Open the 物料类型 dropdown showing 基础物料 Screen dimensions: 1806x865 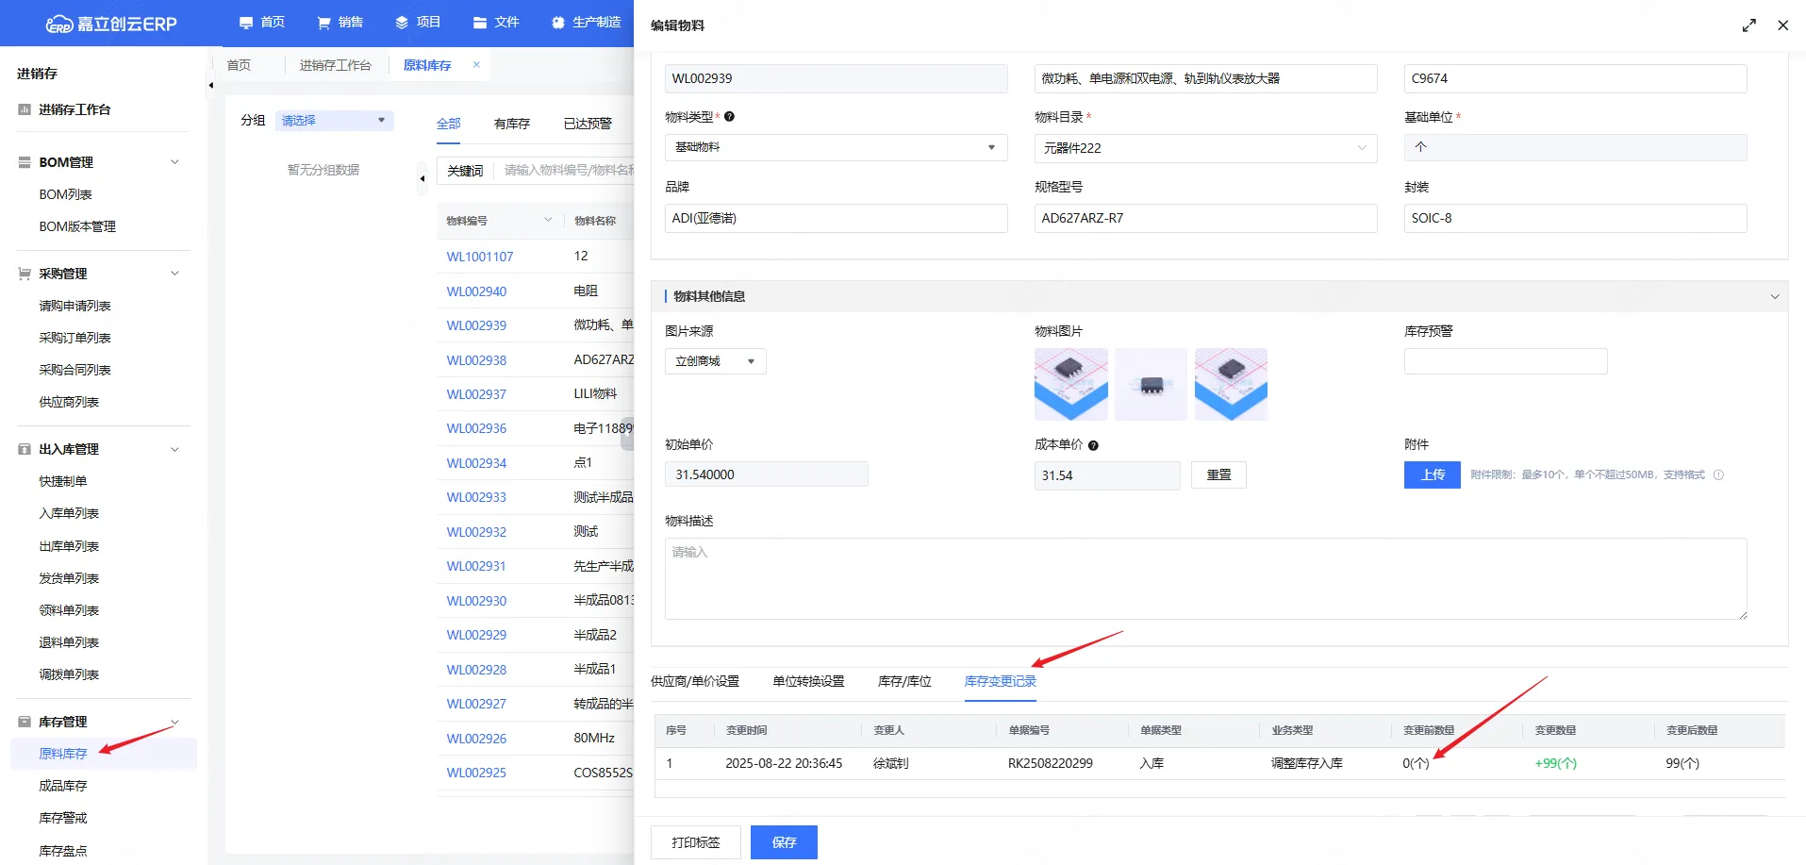(x=836, y=148)
